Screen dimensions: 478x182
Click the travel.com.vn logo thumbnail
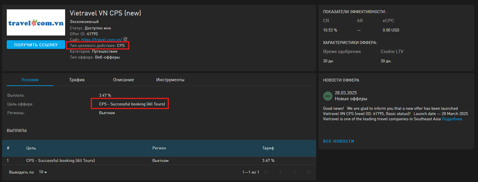pos(36,22)
